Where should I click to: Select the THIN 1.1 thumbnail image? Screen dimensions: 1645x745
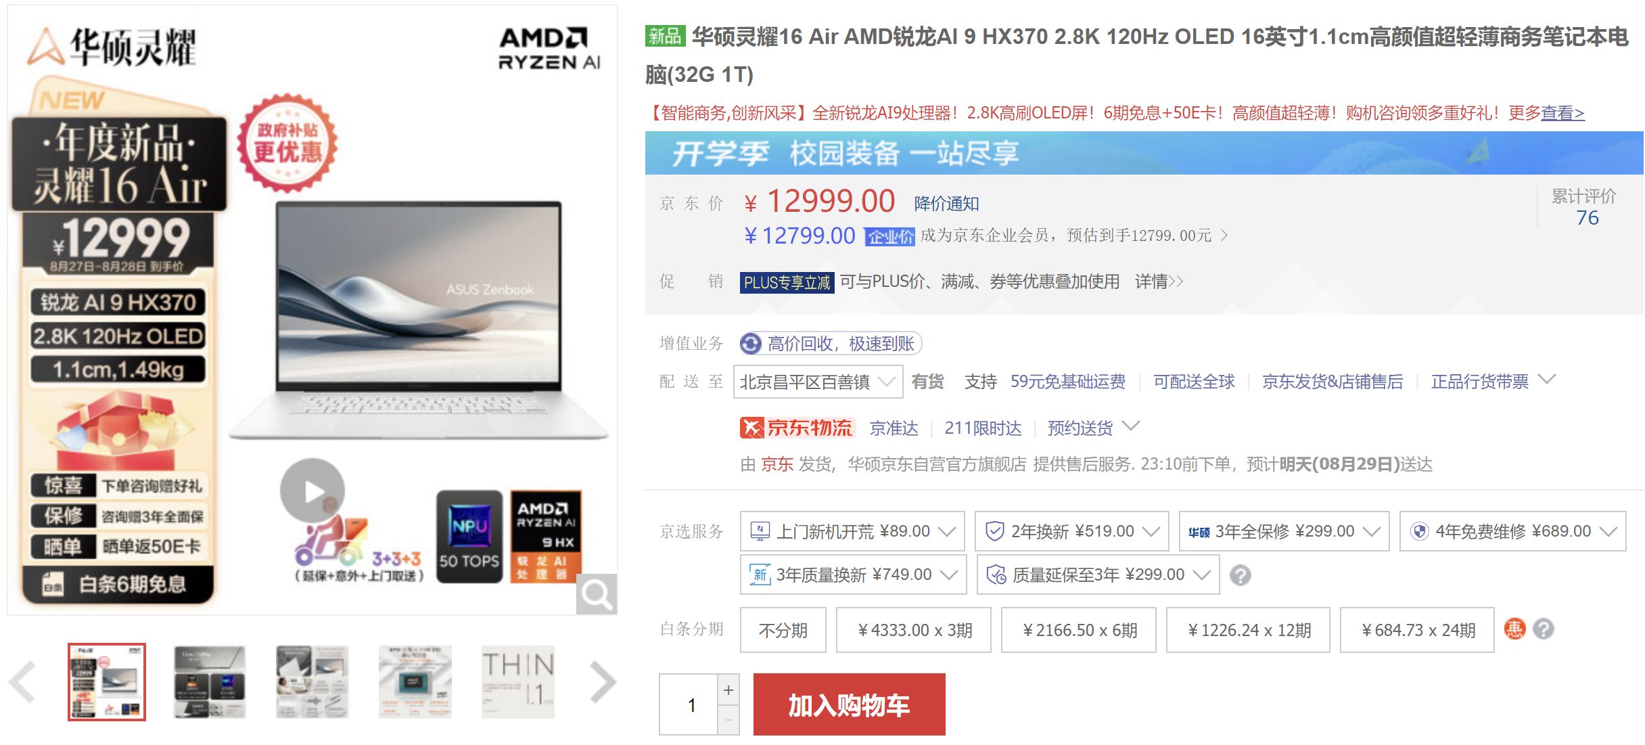coord(517,682)
